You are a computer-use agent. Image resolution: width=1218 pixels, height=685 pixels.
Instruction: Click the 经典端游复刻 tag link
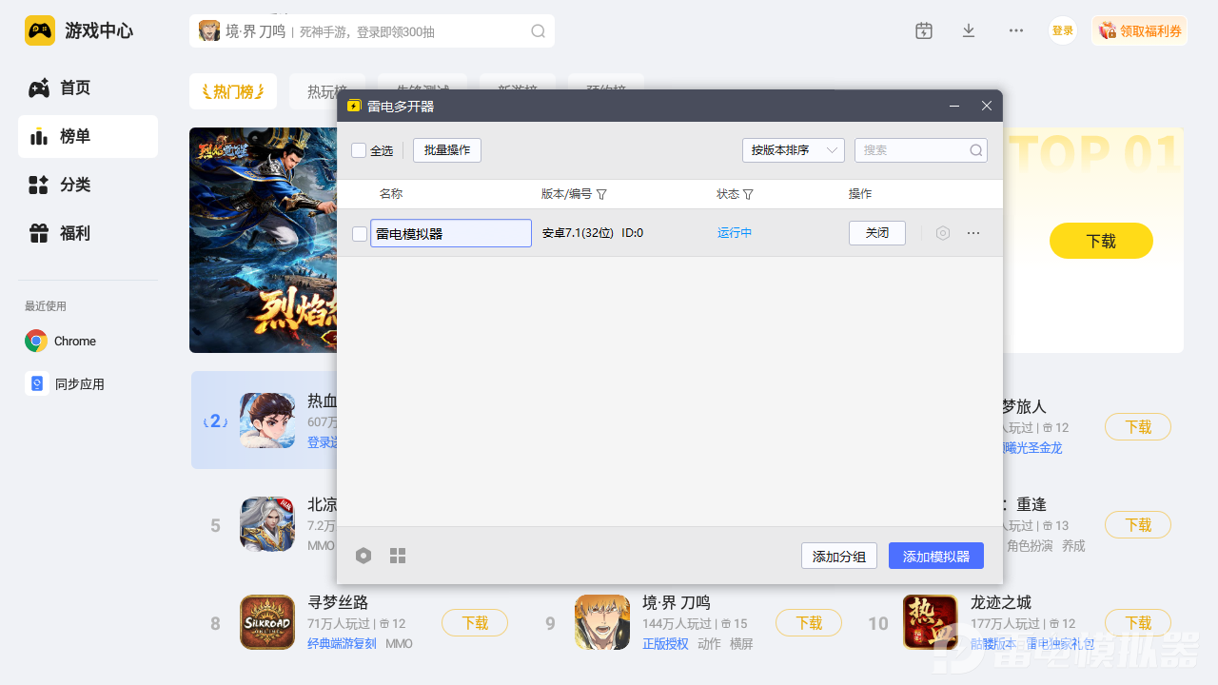pos(343,644)
